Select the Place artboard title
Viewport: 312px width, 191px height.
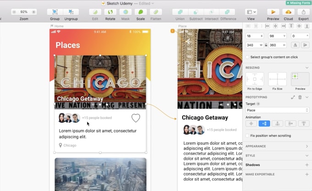click(x=183, y=26)
